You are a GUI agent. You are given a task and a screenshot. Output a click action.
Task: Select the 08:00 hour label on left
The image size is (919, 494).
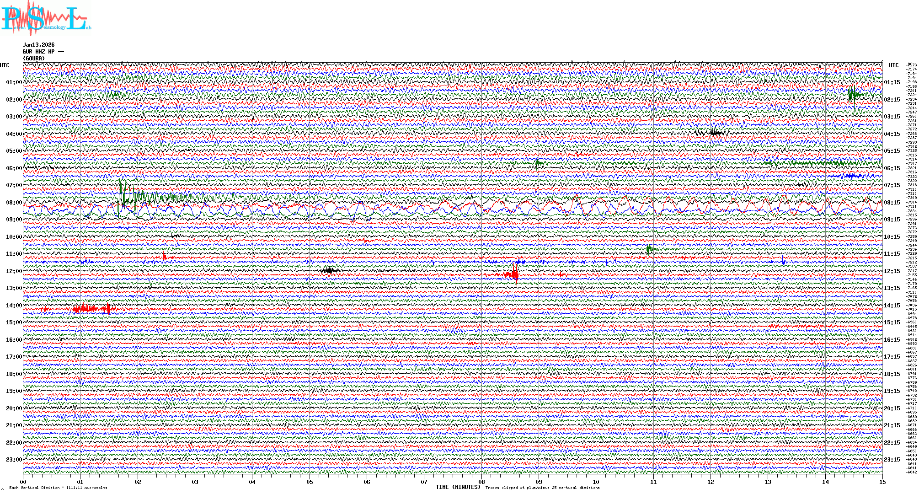[x=14, y=203]
